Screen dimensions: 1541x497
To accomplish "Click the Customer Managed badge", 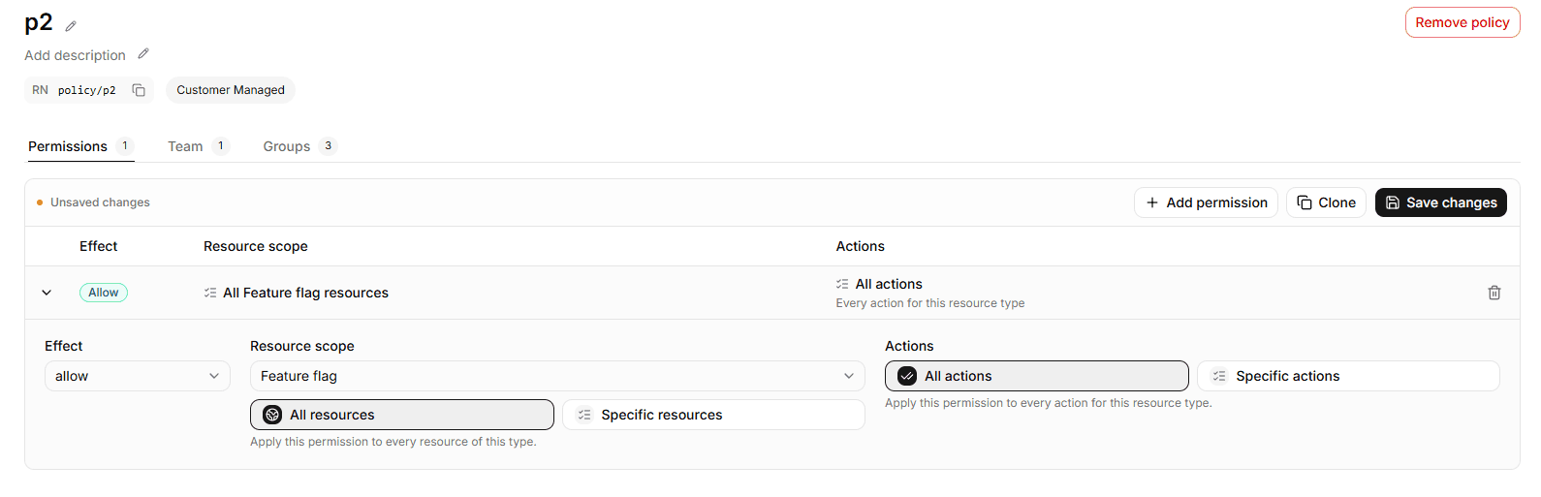I will pyautogui.click(x=231, y=90).
